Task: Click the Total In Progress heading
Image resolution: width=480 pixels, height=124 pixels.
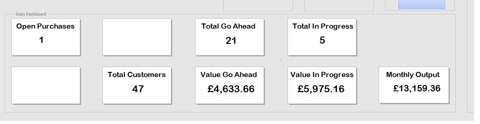Action: coord(322,27)
